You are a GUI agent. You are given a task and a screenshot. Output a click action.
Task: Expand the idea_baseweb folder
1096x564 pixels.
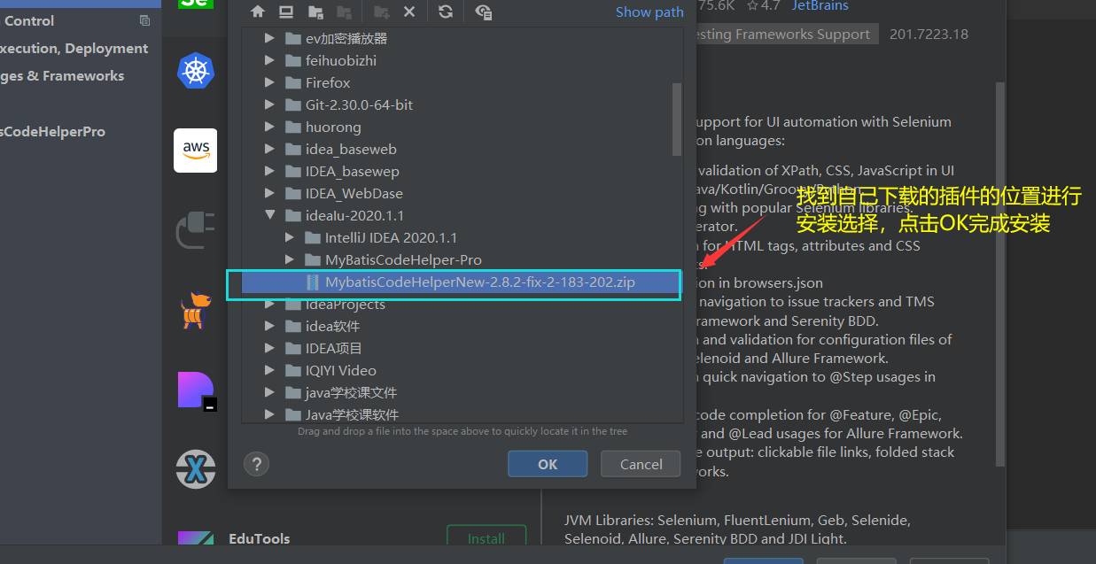click(x=270, y=150)
